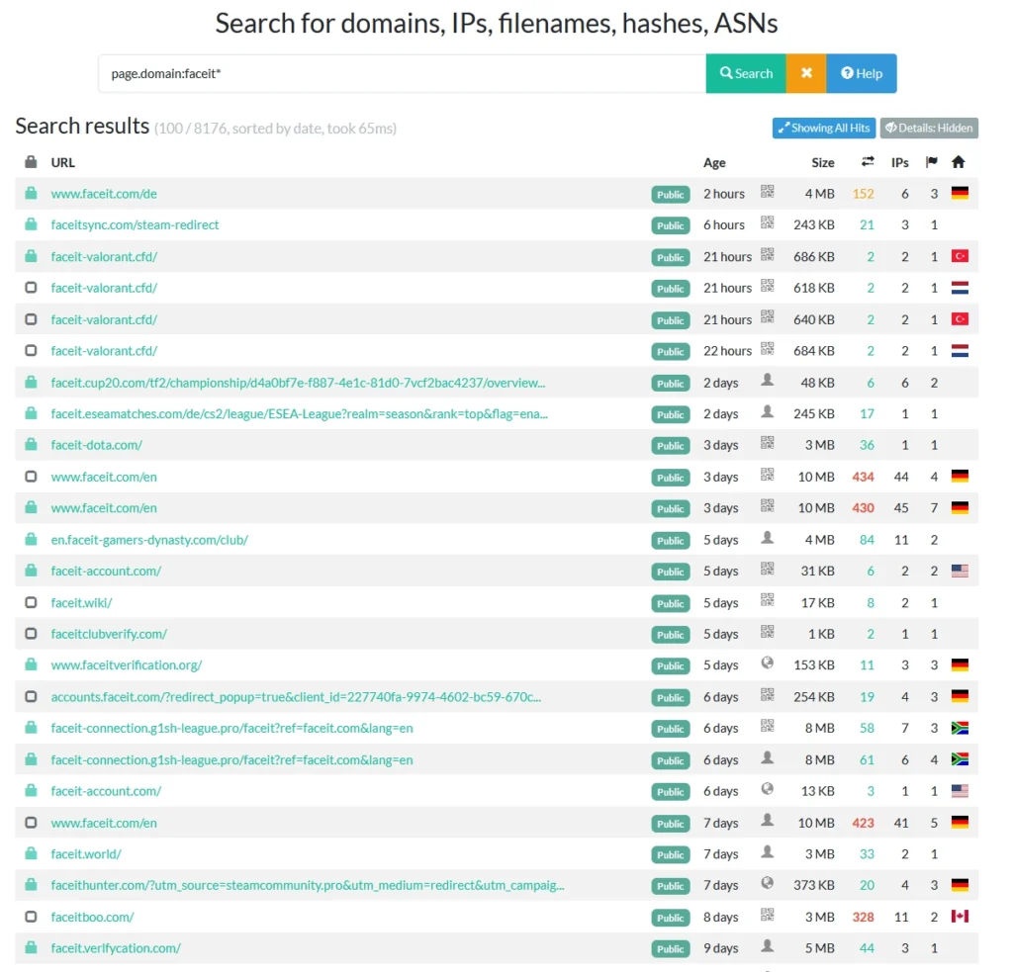The height and width of the screenshot is (972, 1013).
Task: Click the Public badge on faceitboo.com row
Action: 670,918
